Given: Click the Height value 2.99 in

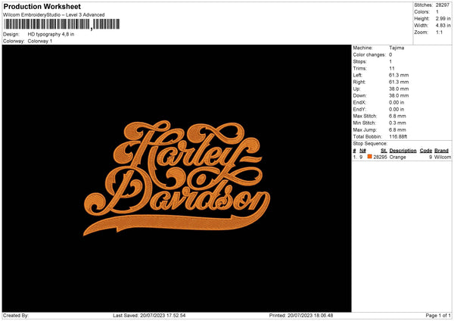Looking at the screenshot, I should [443, 18].
